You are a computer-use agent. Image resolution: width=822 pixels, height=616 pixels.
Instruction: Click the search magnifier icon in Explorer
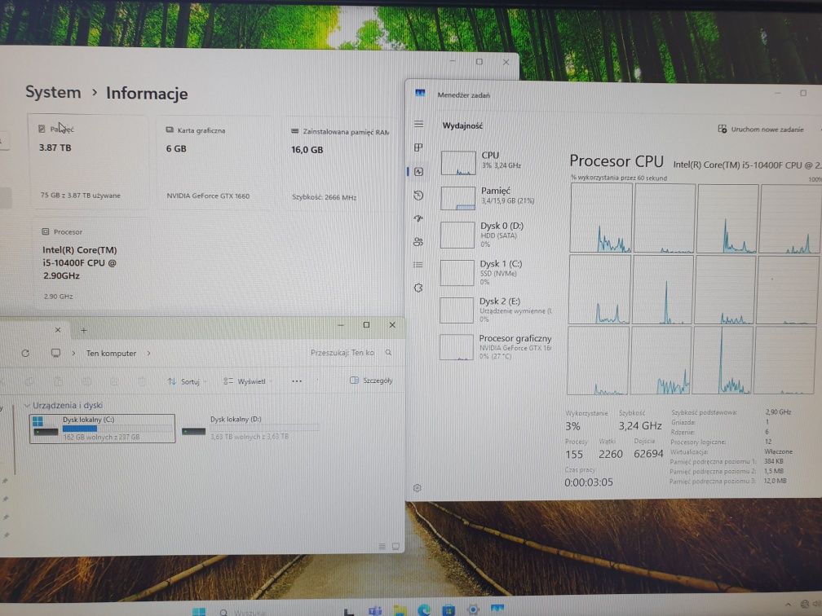click(x=388, y=353)
